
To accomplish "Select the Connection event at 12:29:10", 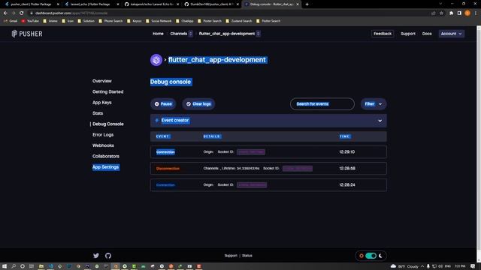I will (268, 152).
